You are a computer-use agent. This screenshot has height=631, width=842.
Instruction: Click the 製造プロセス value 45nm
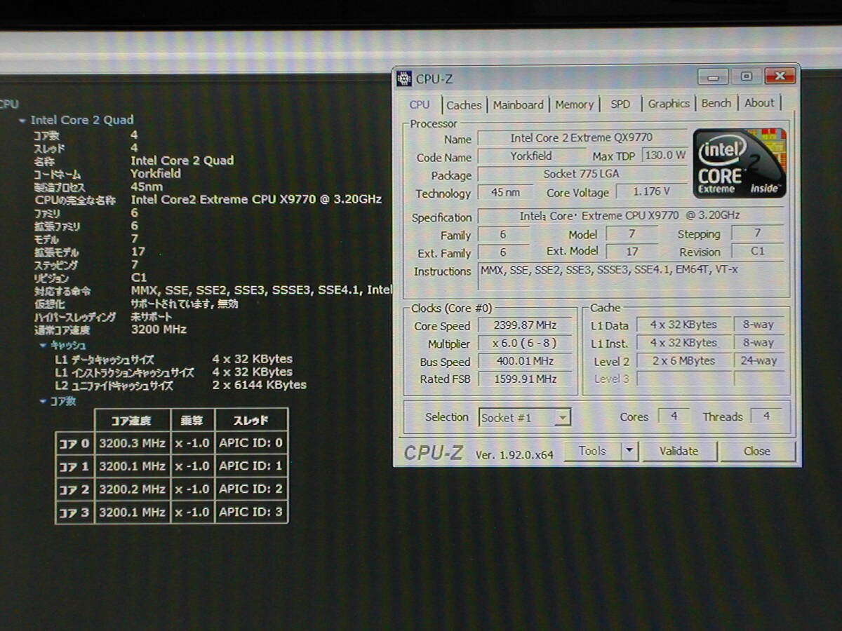[x=147, y=186]
